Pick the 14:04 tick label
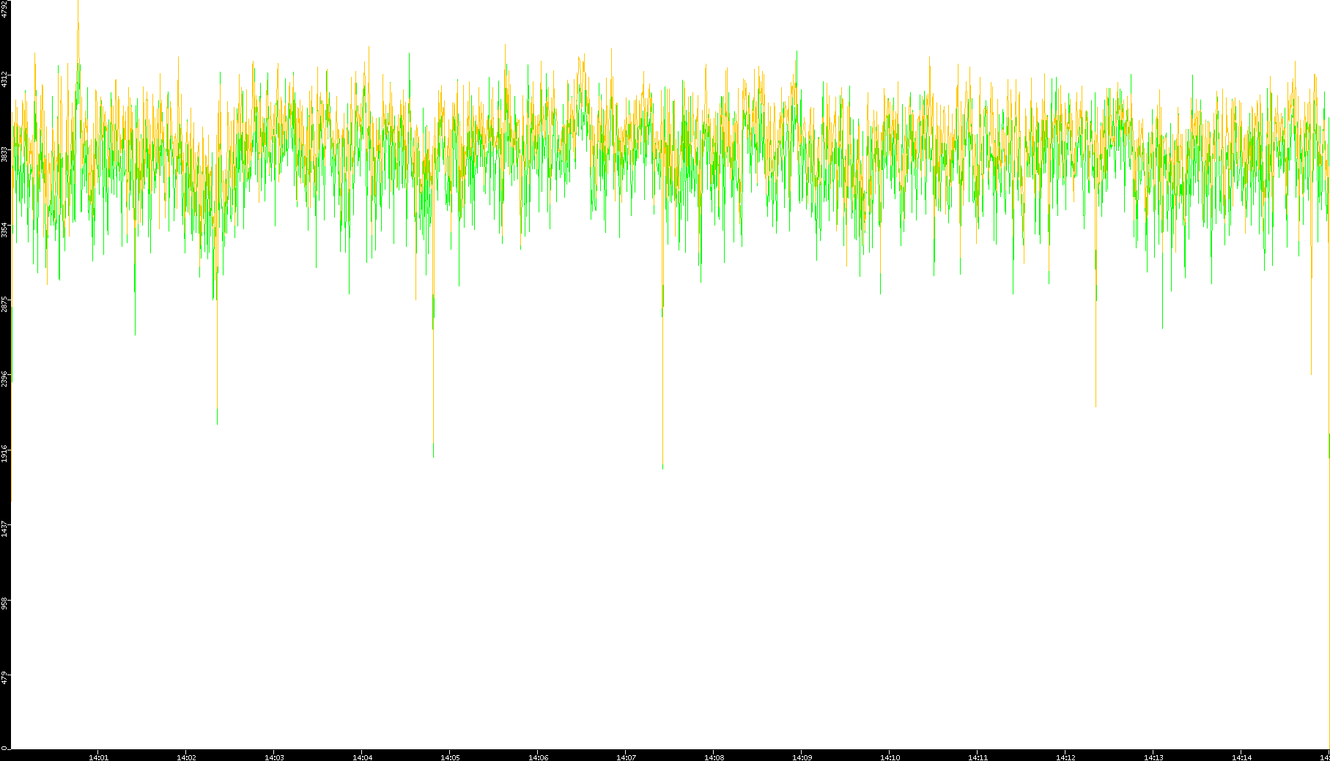Screen dimensions: 1330x761 (x=362, y=757)
